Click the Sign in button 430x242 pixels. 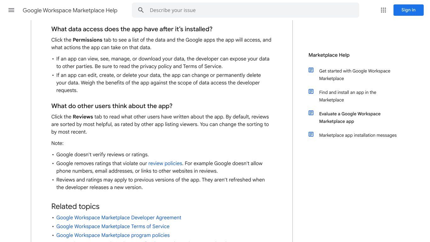click(408, 10)
